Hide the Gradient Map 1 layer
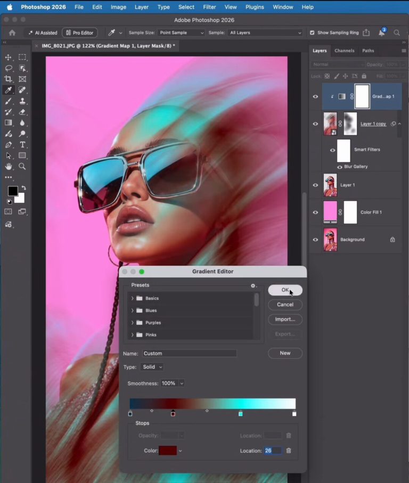 point(315,96)
